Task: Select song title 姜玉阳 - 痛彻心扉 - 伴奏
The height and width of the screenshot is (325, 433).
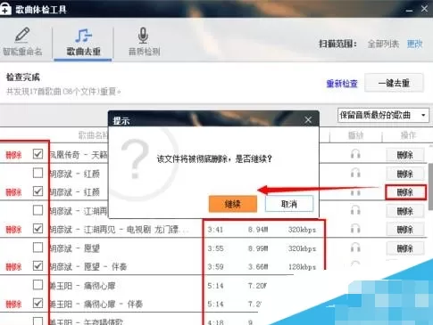Action: 96,304
